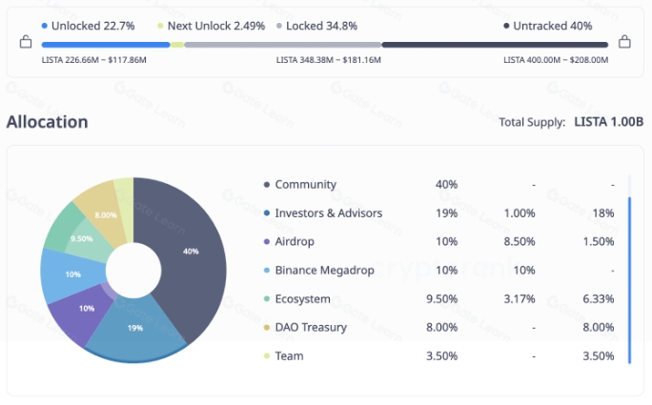Click the Total Supply: label
The height and width of the screenshot is (405, 652).
[532, 122]
